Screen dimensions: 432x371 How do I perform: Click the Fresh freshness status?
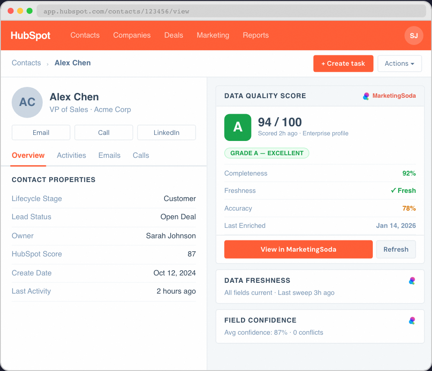click(x=403, y=191)
